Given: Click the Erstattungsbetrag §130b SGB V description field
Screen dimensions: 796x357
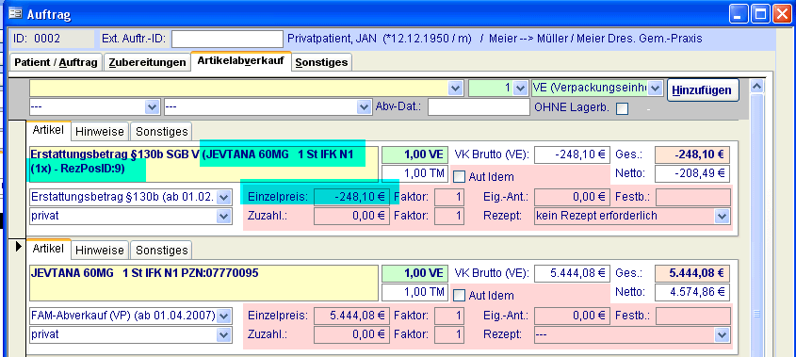Looking at the screenshot, I should (x=204, y=164).
